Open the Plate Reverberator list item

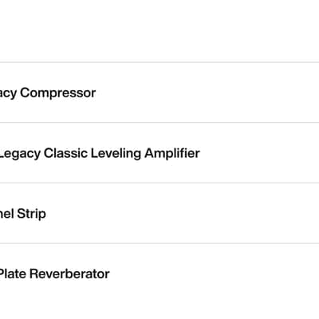[x=159, y=274]
